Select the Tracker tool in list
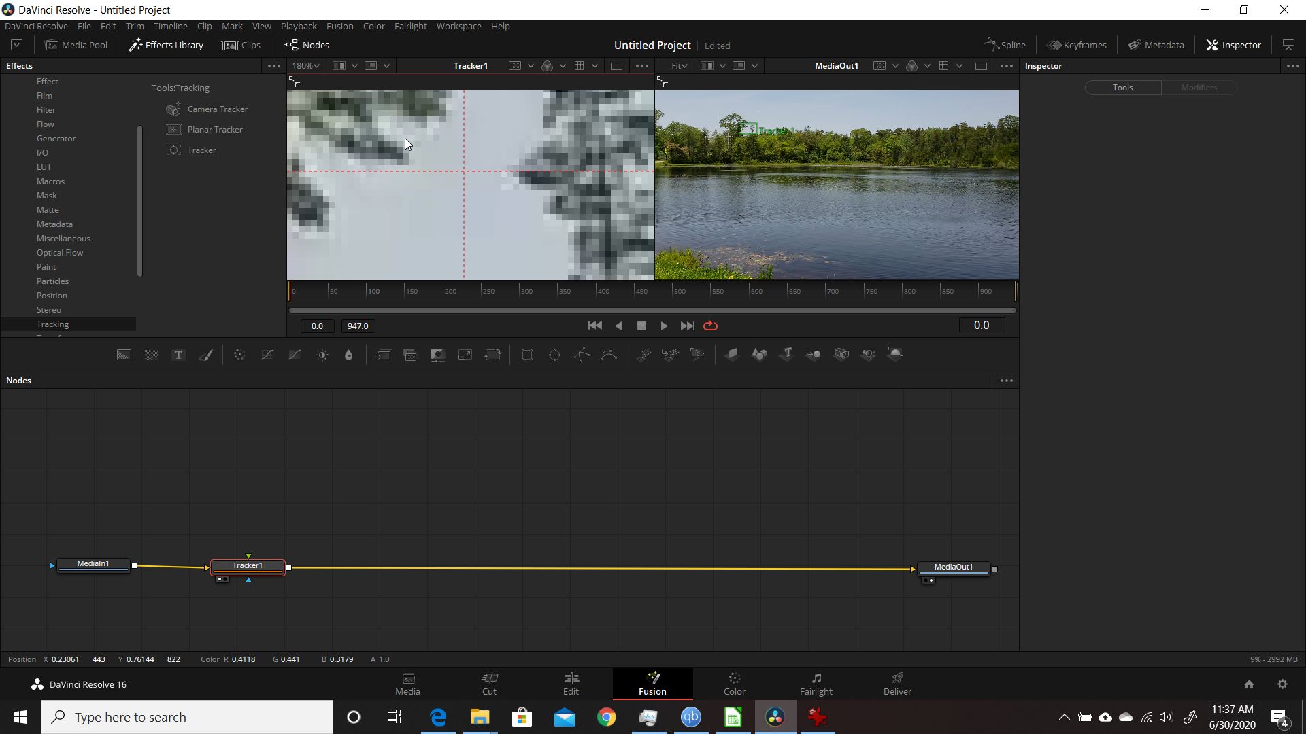This screenshot has width=1306, height=734. [192, 150]
